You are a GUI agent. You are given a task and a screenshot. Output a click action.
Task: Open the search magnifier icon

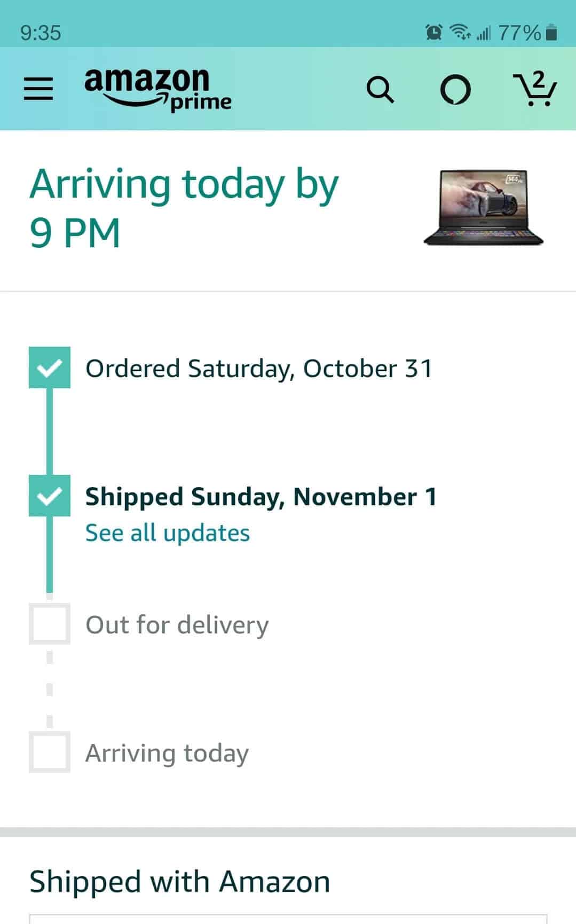pyautogui.click(x=380, y=89)
